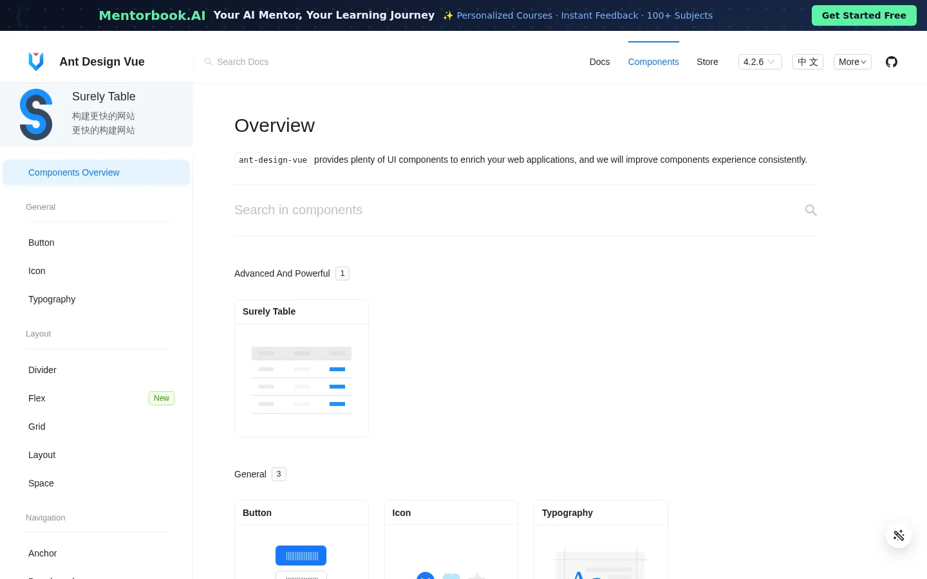Click the Advanced And Powerful heading

[x=282, y=273]
